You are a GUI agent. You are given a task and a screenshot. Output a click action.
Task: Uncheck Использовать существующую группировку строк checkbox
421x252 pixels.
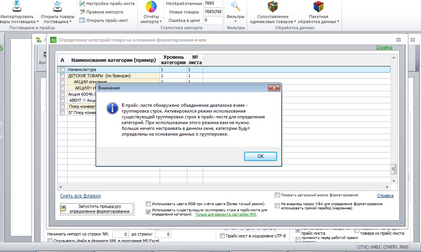(x=148, y=212)
